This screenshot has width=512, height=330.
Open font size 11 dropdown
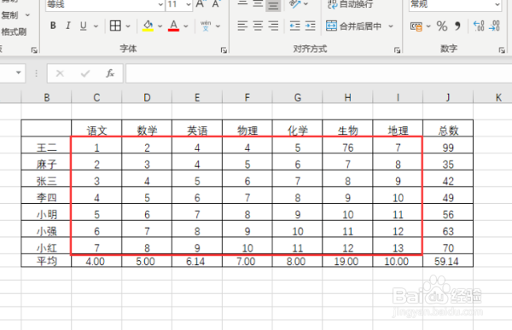189,4
